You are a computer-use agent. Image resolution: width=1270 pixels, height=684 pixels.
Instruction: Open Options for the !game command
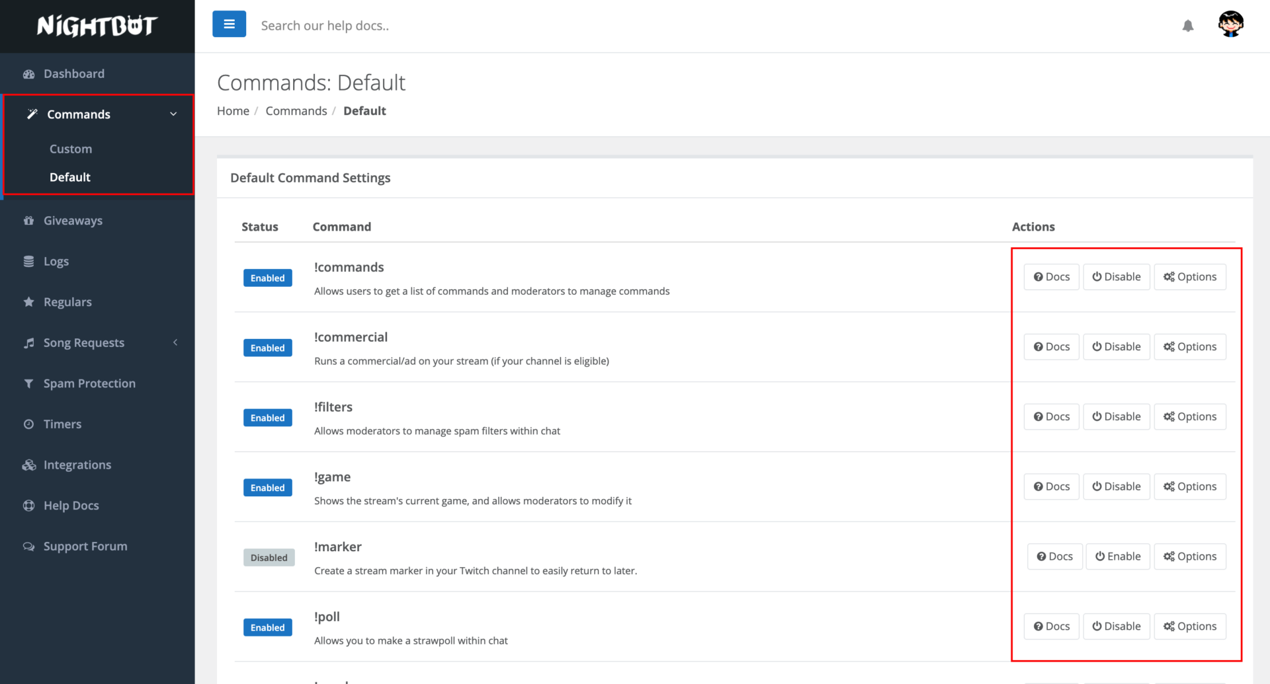click(x=1189, y=486)
